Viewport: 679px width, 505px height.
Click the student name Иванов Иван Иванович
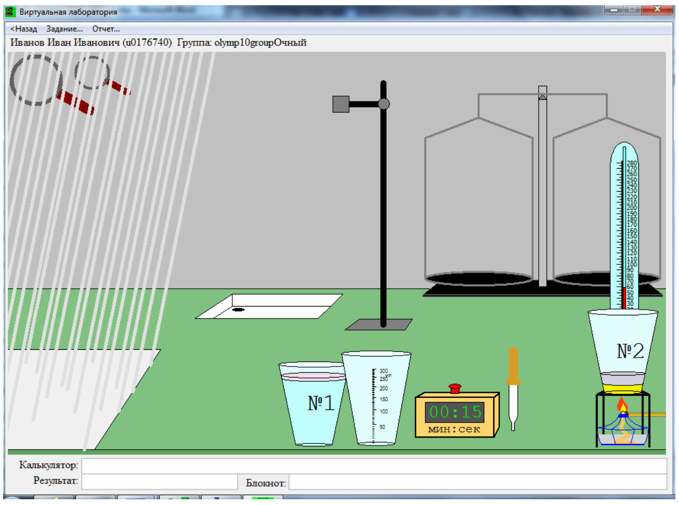pos(65,42)
